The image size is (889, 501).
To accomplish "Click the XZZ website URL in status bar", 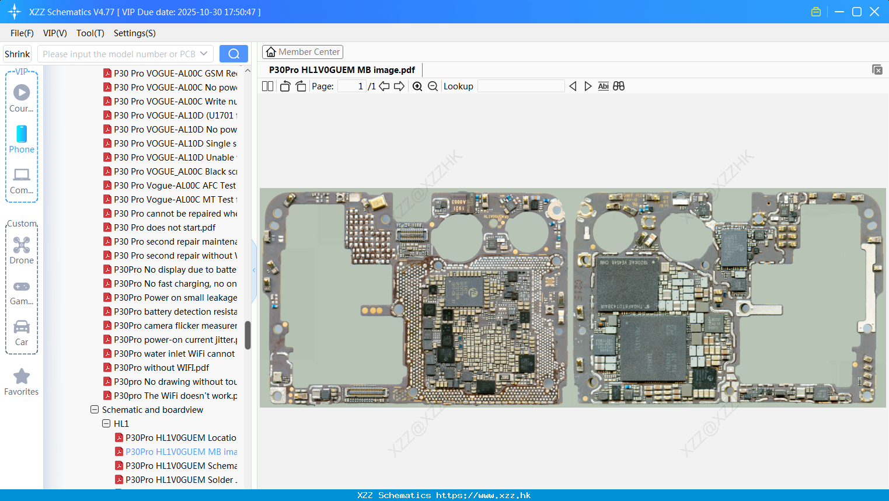I will click(x=483, y=495).
